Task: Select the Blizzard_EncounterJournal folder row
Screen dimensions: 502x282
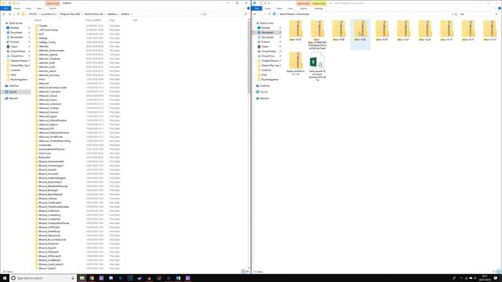Action: 78,240
